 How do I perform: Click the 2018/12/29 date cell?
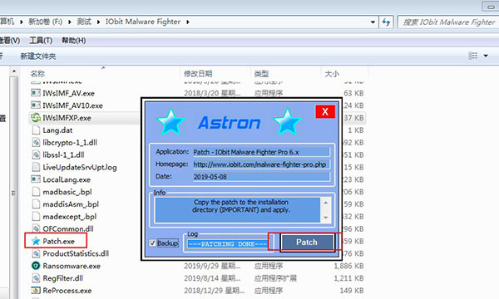coord(214,291)
